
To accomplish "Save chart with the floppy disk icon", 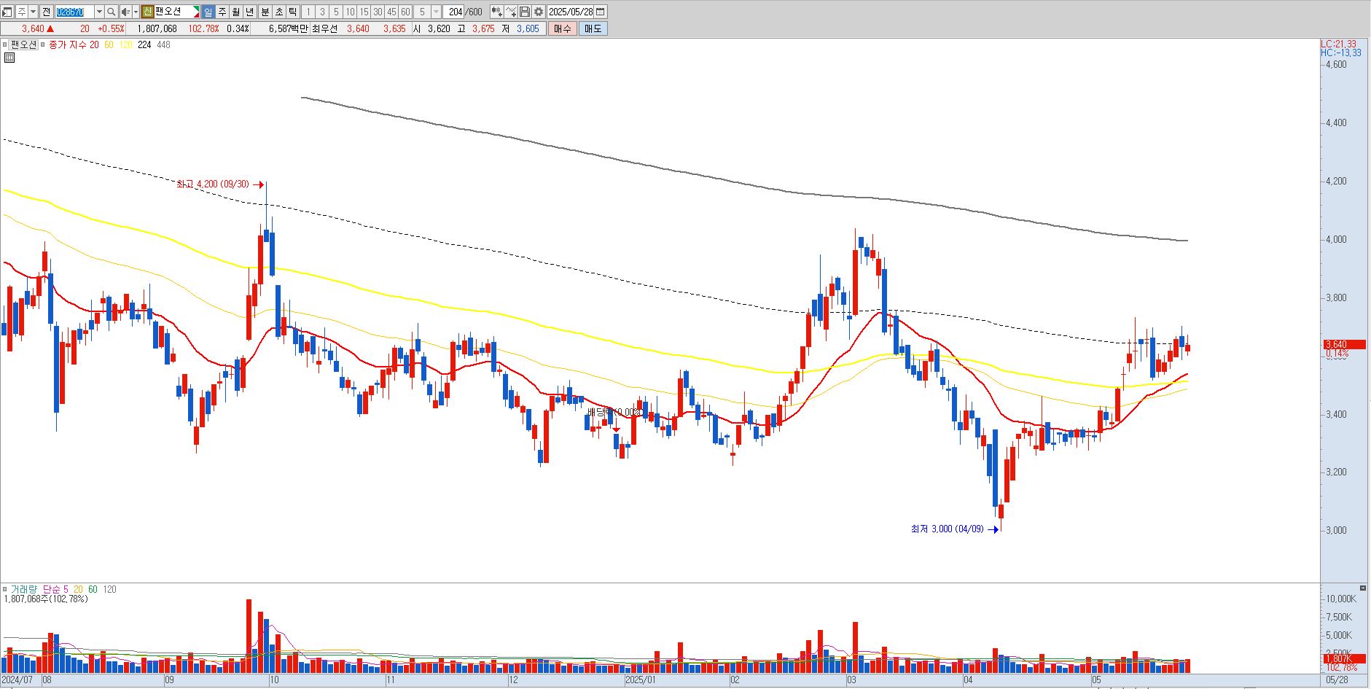I will pos(525,12).
